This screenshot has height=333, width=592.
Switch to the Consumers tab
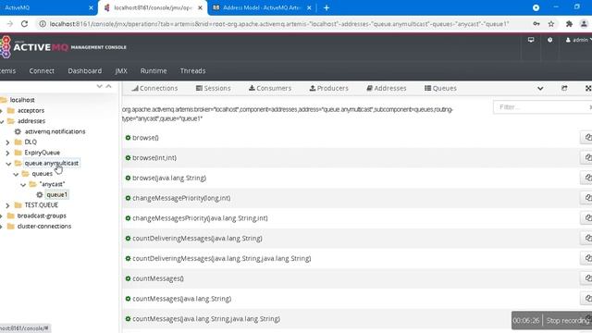tap(270, 89)
